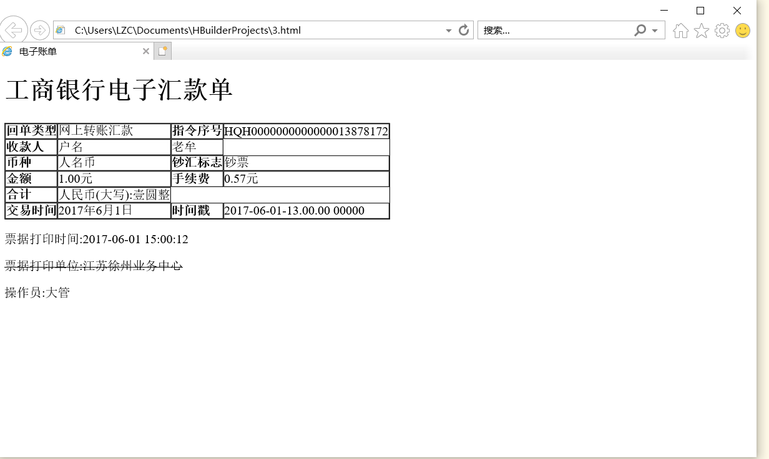
Task: Click the 户名 cell
Action: point(114,147)
